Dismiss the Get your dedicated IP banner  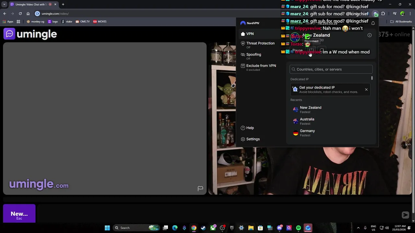pos(366,90)
